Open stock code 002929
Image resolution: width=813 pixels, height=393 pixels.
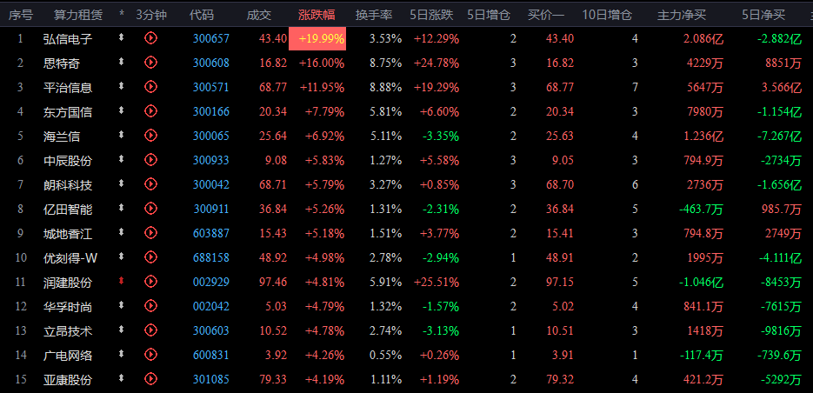[211, 282]
